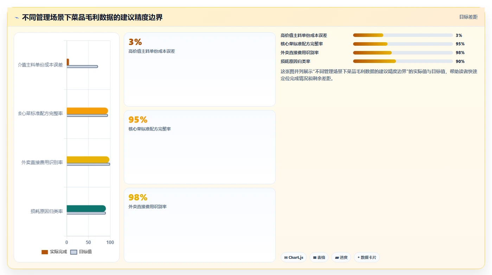Click the 损耗原因归类率 progress bar
The image size is (492, 275).
point(403,61)
